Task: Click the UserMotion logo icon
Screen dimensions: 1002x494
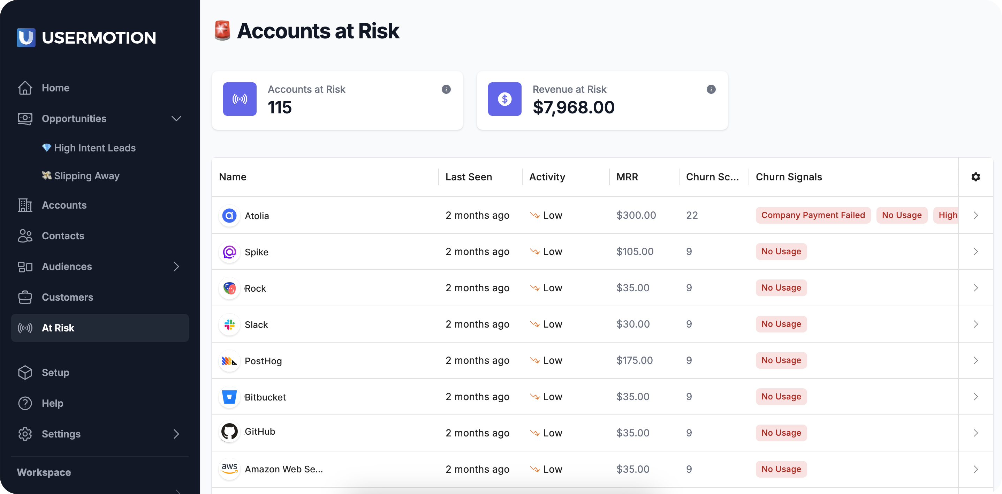Action: pos(26,37)
